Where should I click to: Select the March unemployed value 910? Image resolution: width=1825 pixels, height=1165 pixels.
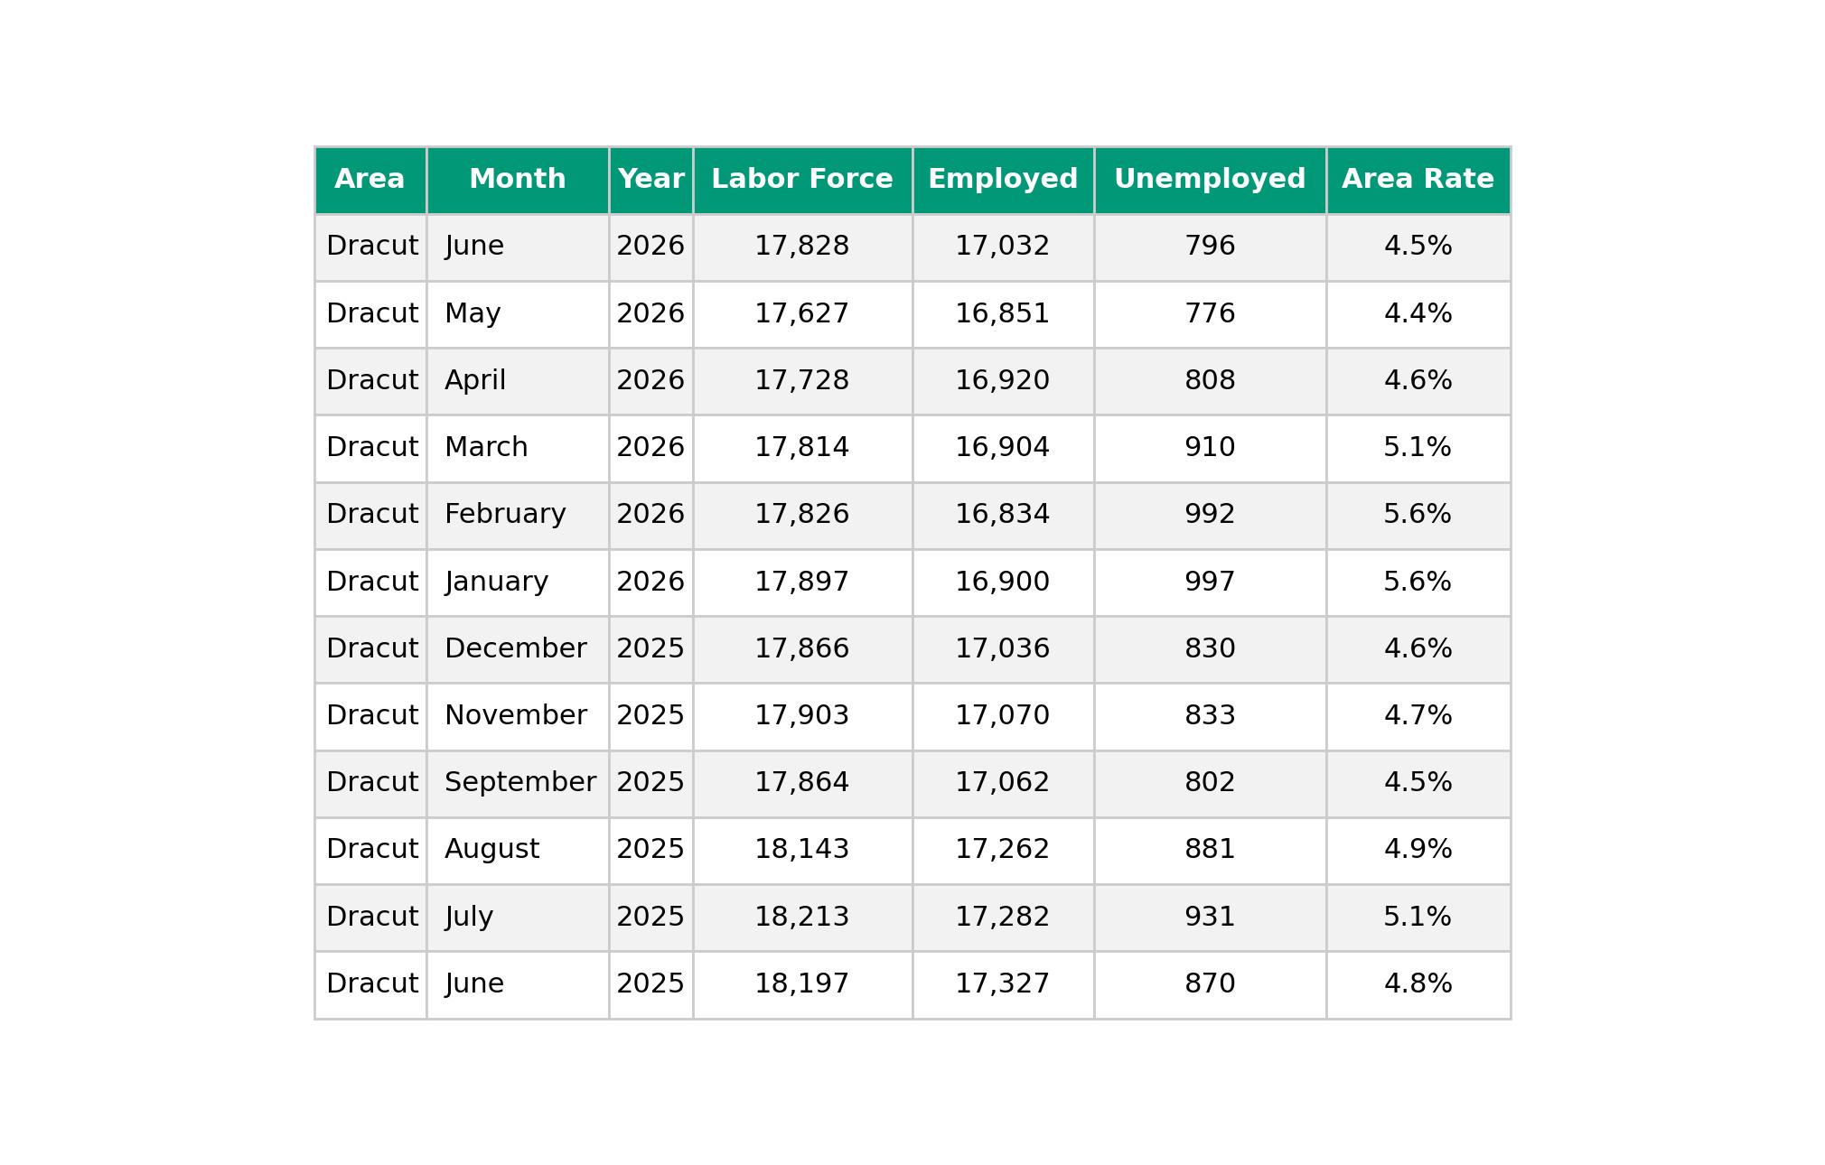click(x=1210, y=448)
